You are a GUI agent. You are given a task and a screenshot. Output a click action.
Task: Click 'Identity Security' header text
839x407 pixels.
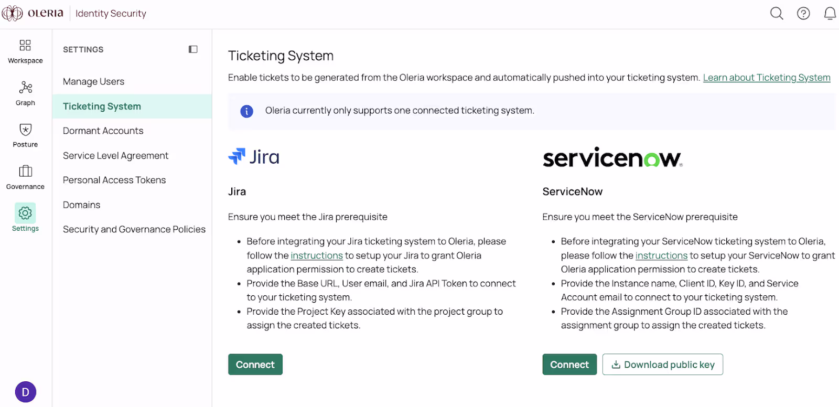coord(111,14)
